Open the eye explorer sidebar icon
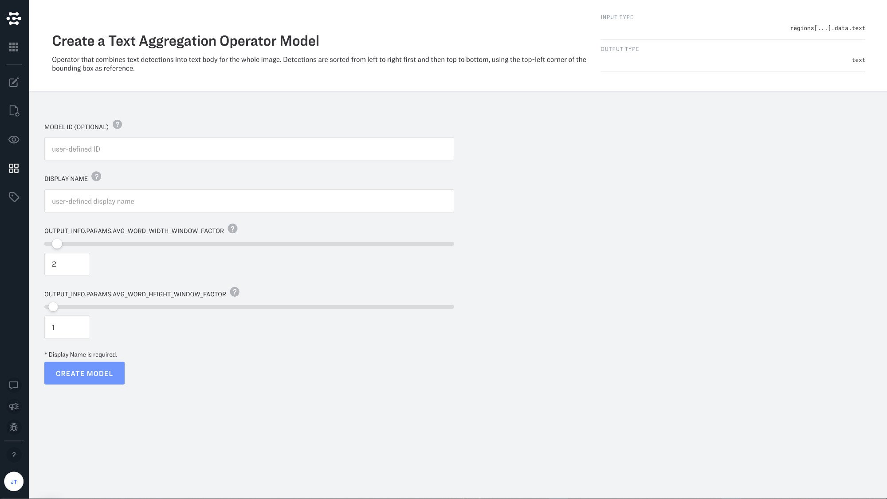Viewport: 887px width, 499px height. (x=14, y=140)
